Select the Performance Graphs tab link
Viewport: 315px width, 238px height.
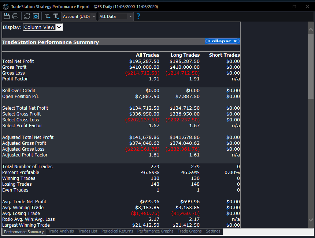(x=155, y=231)
